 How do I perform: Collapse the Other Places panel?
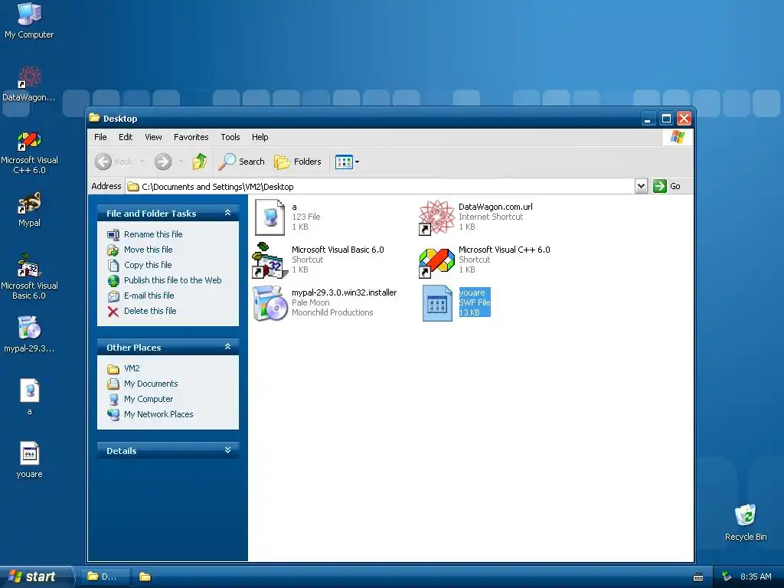227,347
